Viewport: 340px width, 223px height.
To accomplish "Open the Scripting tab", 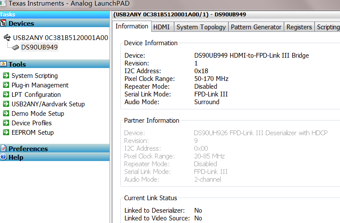I will [x=328, y=27].
